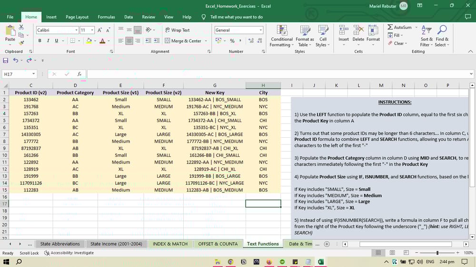Open the Name Box dropdown for H17
The width and height of the screenshot is (476, 267).
(x=33, y=74)
